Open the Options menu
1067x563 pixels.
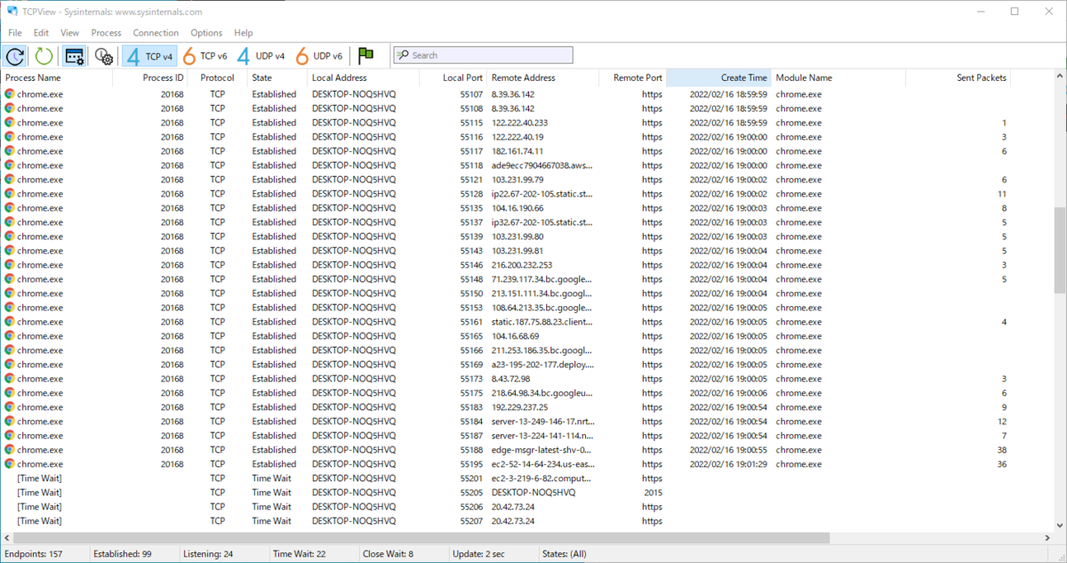coord(206,33)
